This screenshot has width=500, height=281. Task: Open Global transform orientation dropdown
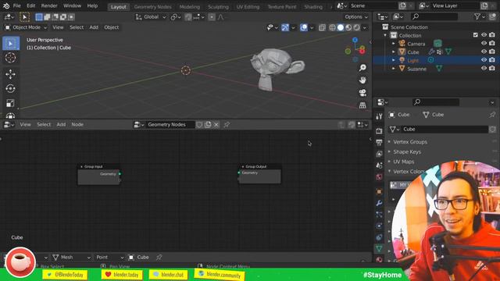point(151,17)
